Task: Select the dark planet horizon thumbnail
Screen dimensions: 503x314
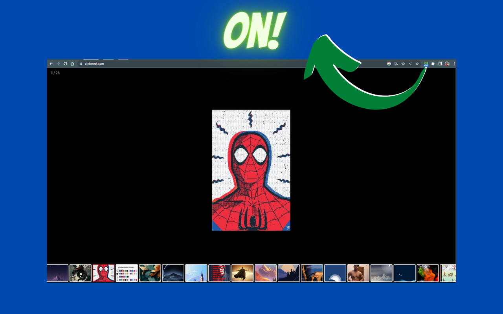Action: pos(173,273)
